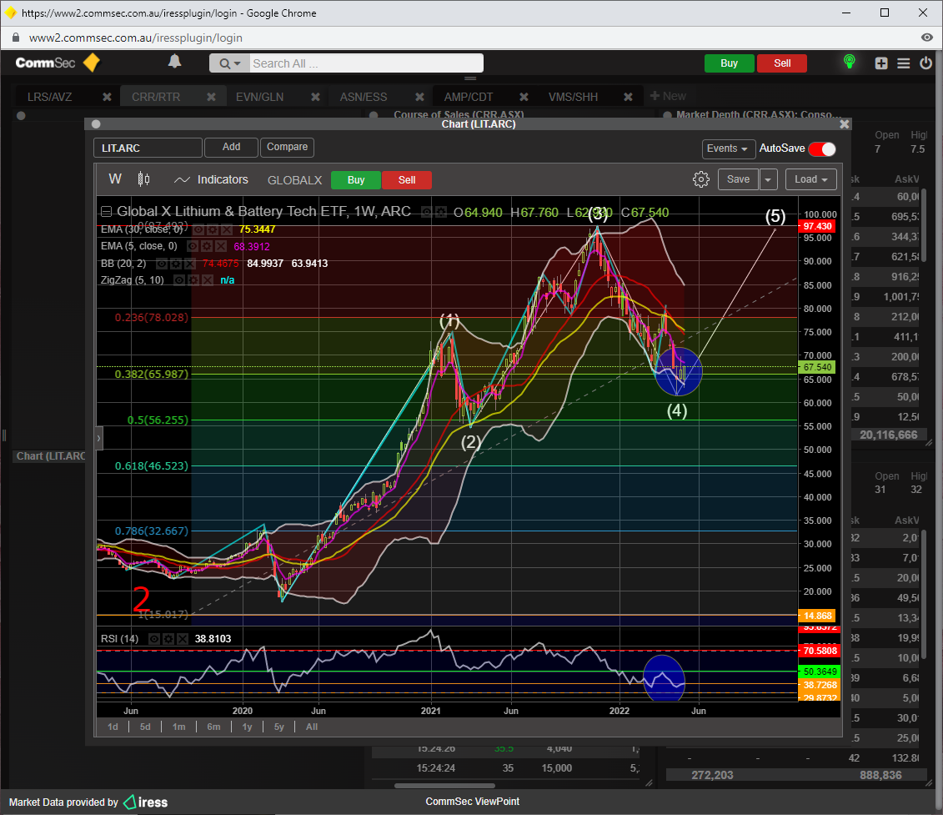The width and height of the screenshot is (943, 815).
Task: Toggle the AutoSave switch
Action: [822, 148]
